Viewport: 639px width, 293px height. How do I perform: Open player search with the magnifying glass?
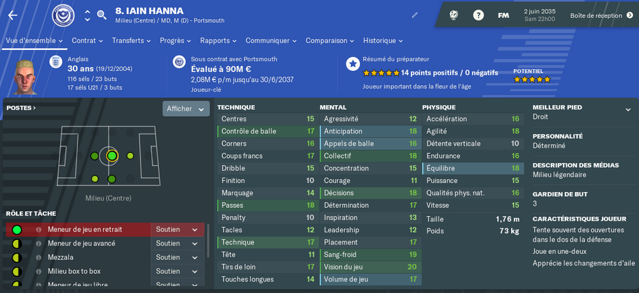[x=102, y=15]
